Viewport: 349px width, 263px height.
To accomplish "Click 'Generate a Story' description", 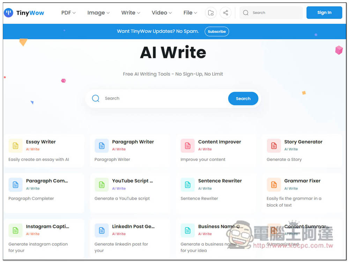I will [x=284, y=160].
